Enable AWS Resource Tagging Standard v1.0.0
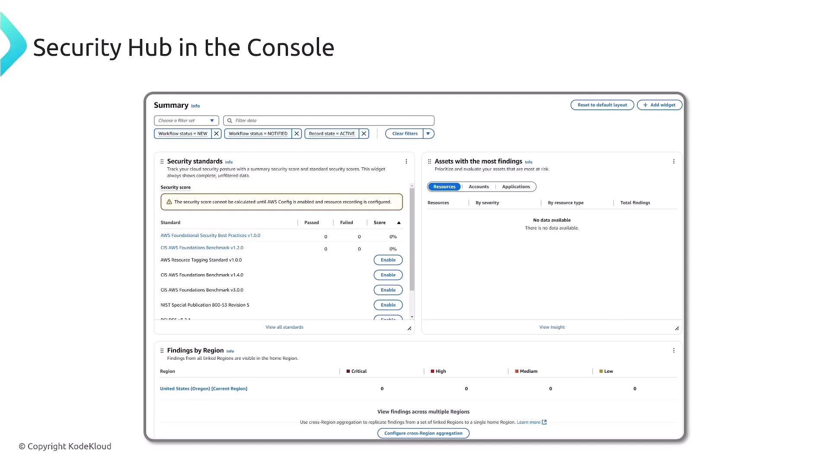This screenshot has height=467, width=830. coord(388,260)
